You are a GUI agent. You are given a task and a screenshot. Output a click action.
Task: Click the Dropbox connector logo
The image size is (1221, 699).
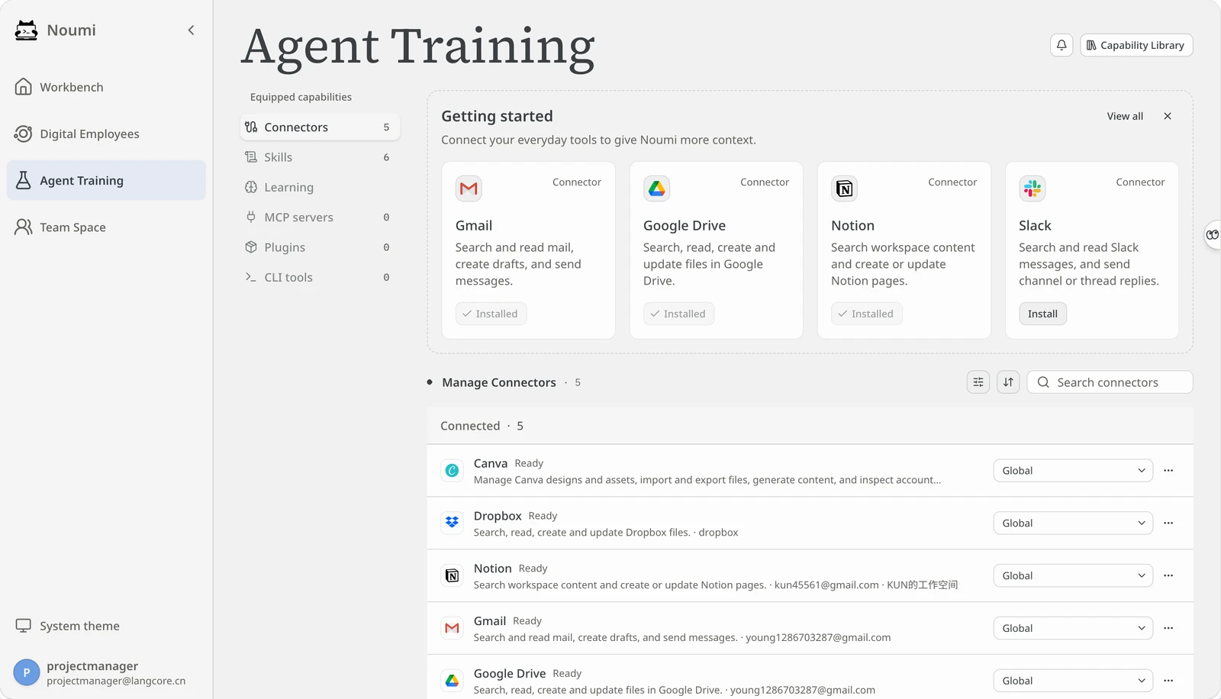(452, 523)
